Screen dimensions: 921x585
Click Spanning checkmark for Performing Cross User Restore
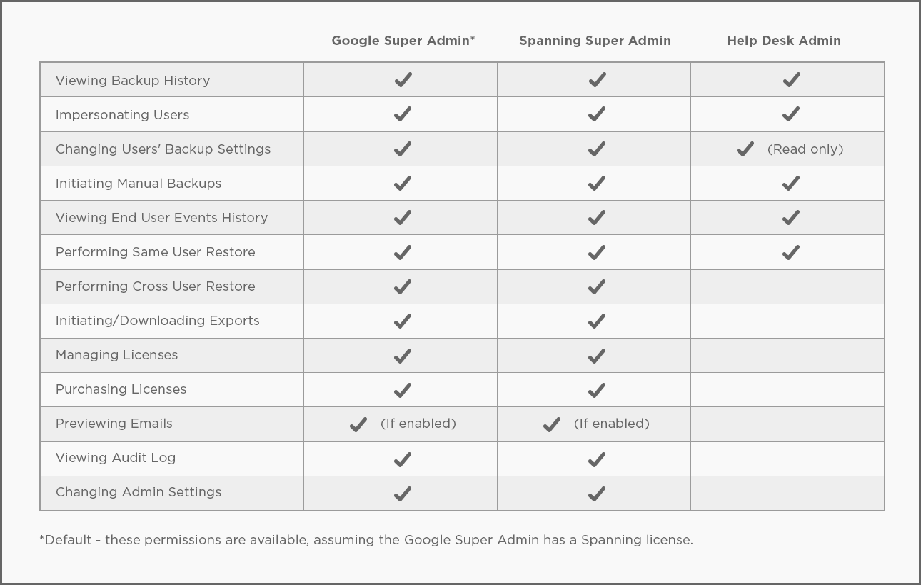[x=597, y=286]
